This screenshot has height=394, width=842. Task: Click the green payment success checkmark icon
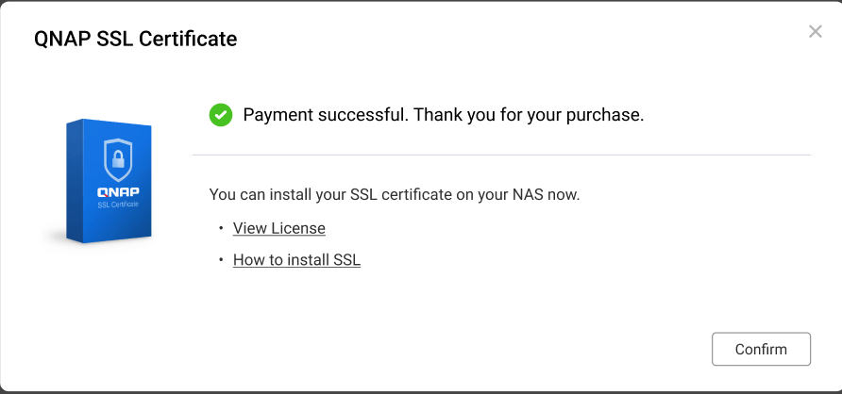221,115
